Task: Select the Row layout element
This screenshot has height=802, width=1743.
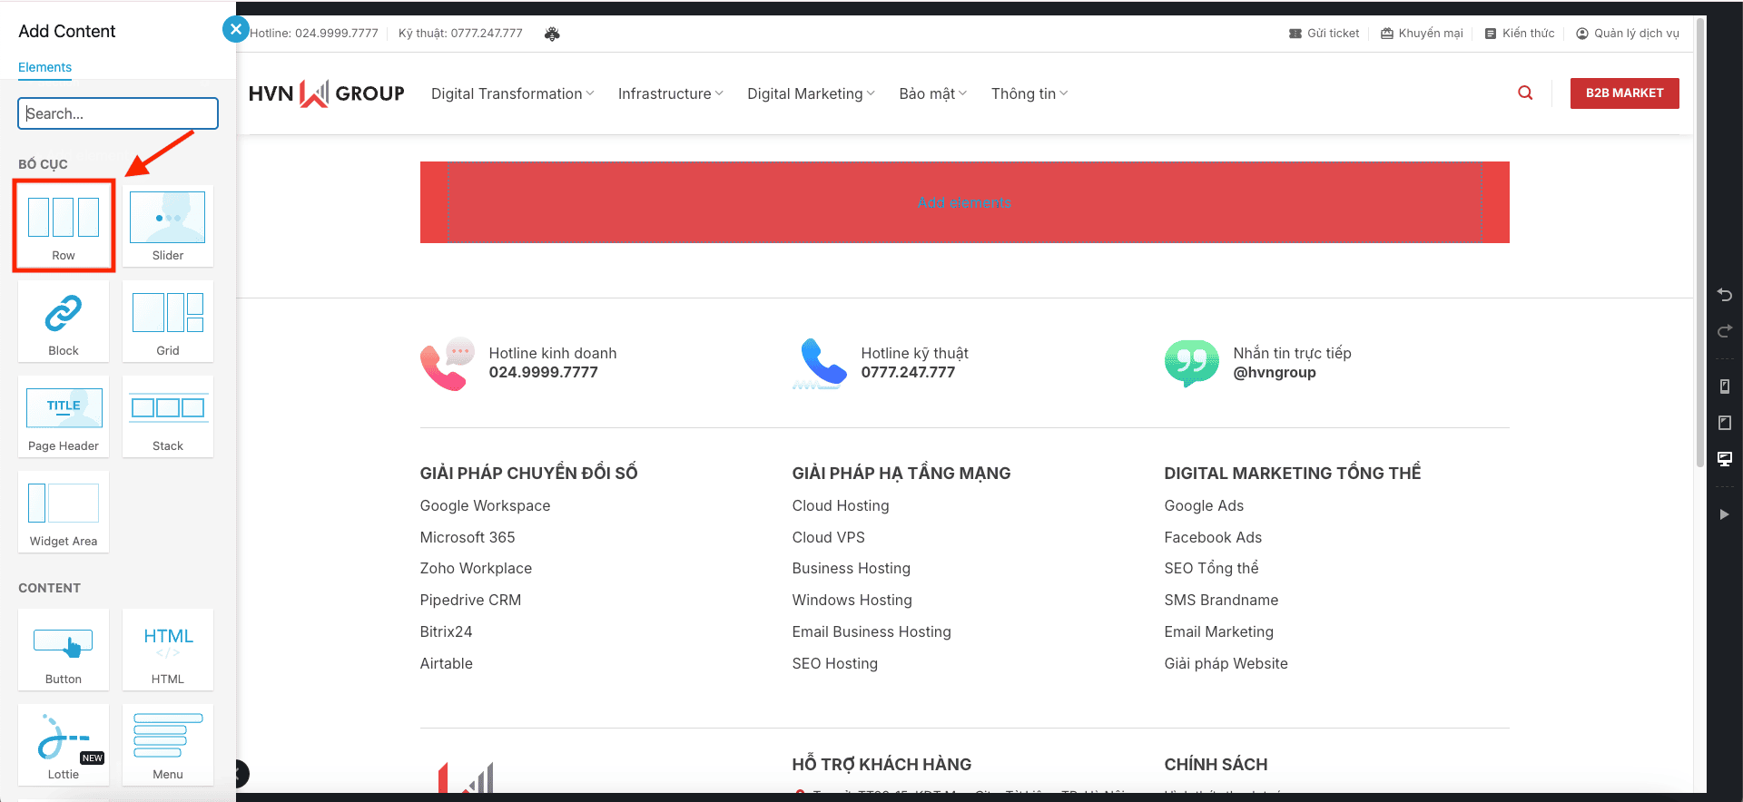Action: tap(64, 225)
